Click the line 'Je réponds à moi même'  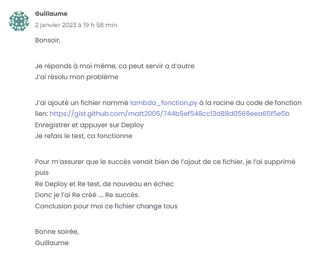115,66
